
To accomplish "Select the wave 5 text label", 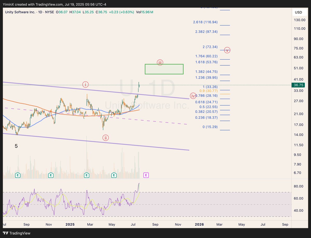I will point(16,146).
